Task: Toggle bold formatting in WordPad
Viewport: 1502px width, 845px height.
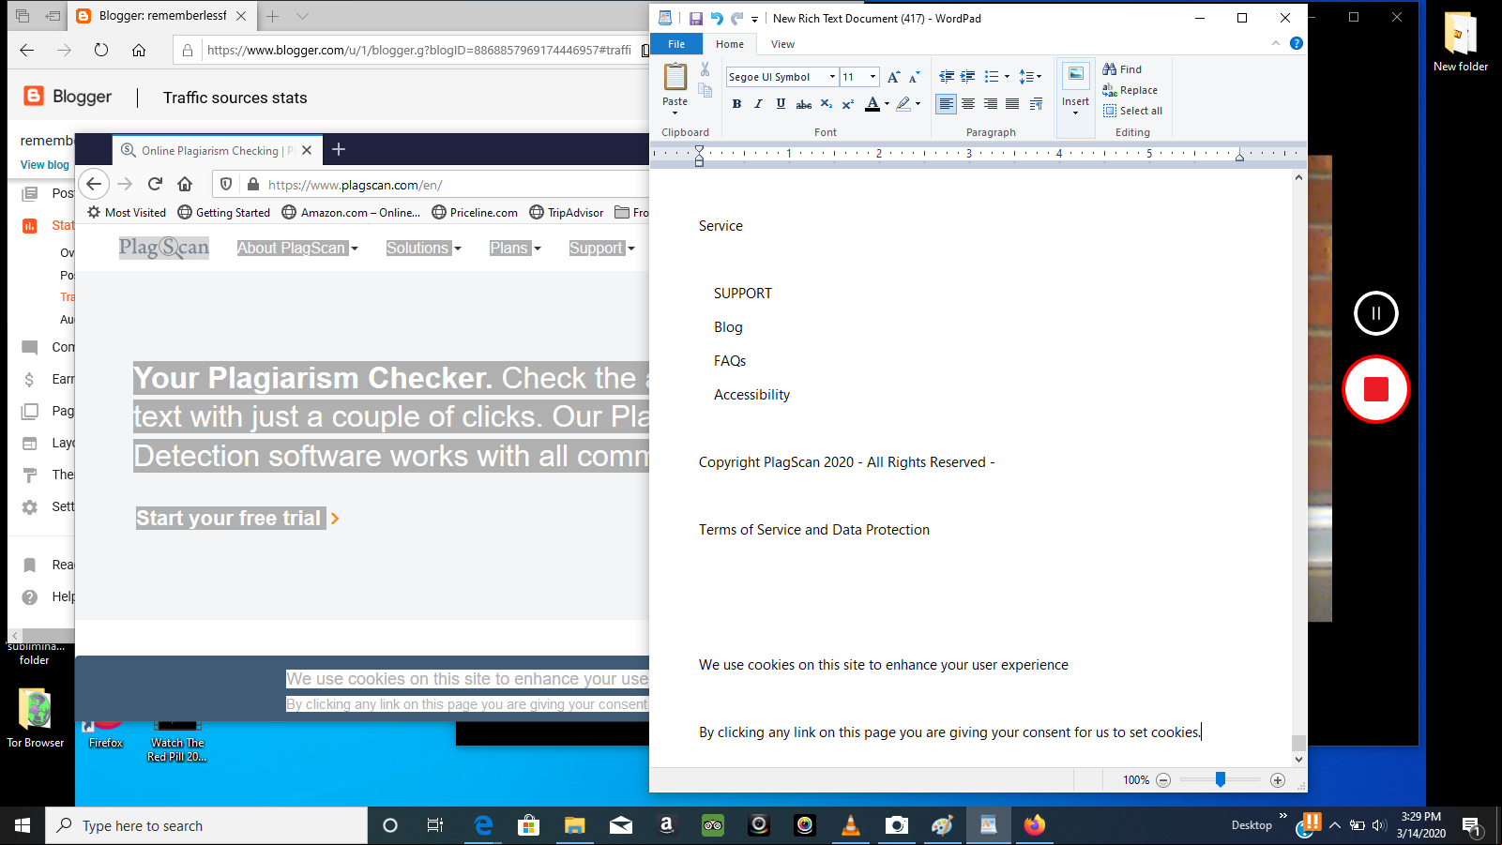Action: (x=736, y=104)
